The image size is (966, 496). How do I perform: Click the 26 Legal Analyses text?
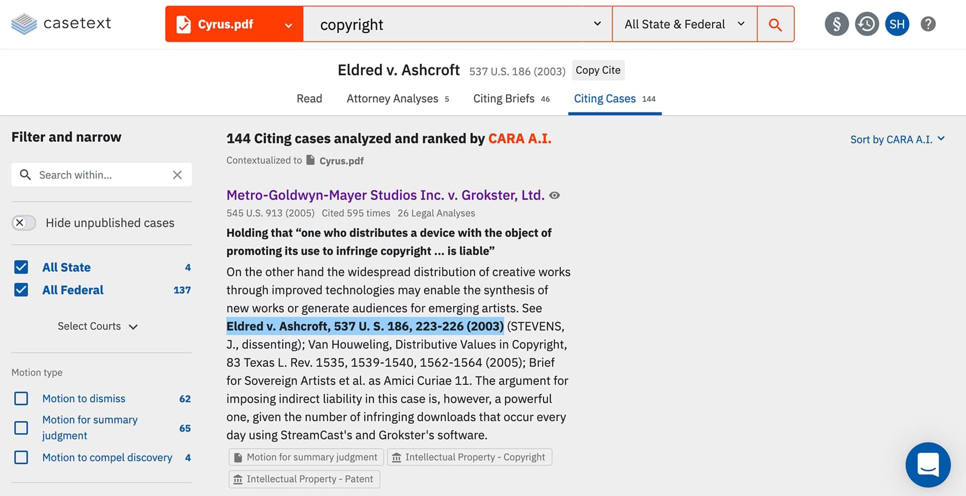[x=436, y=213]
